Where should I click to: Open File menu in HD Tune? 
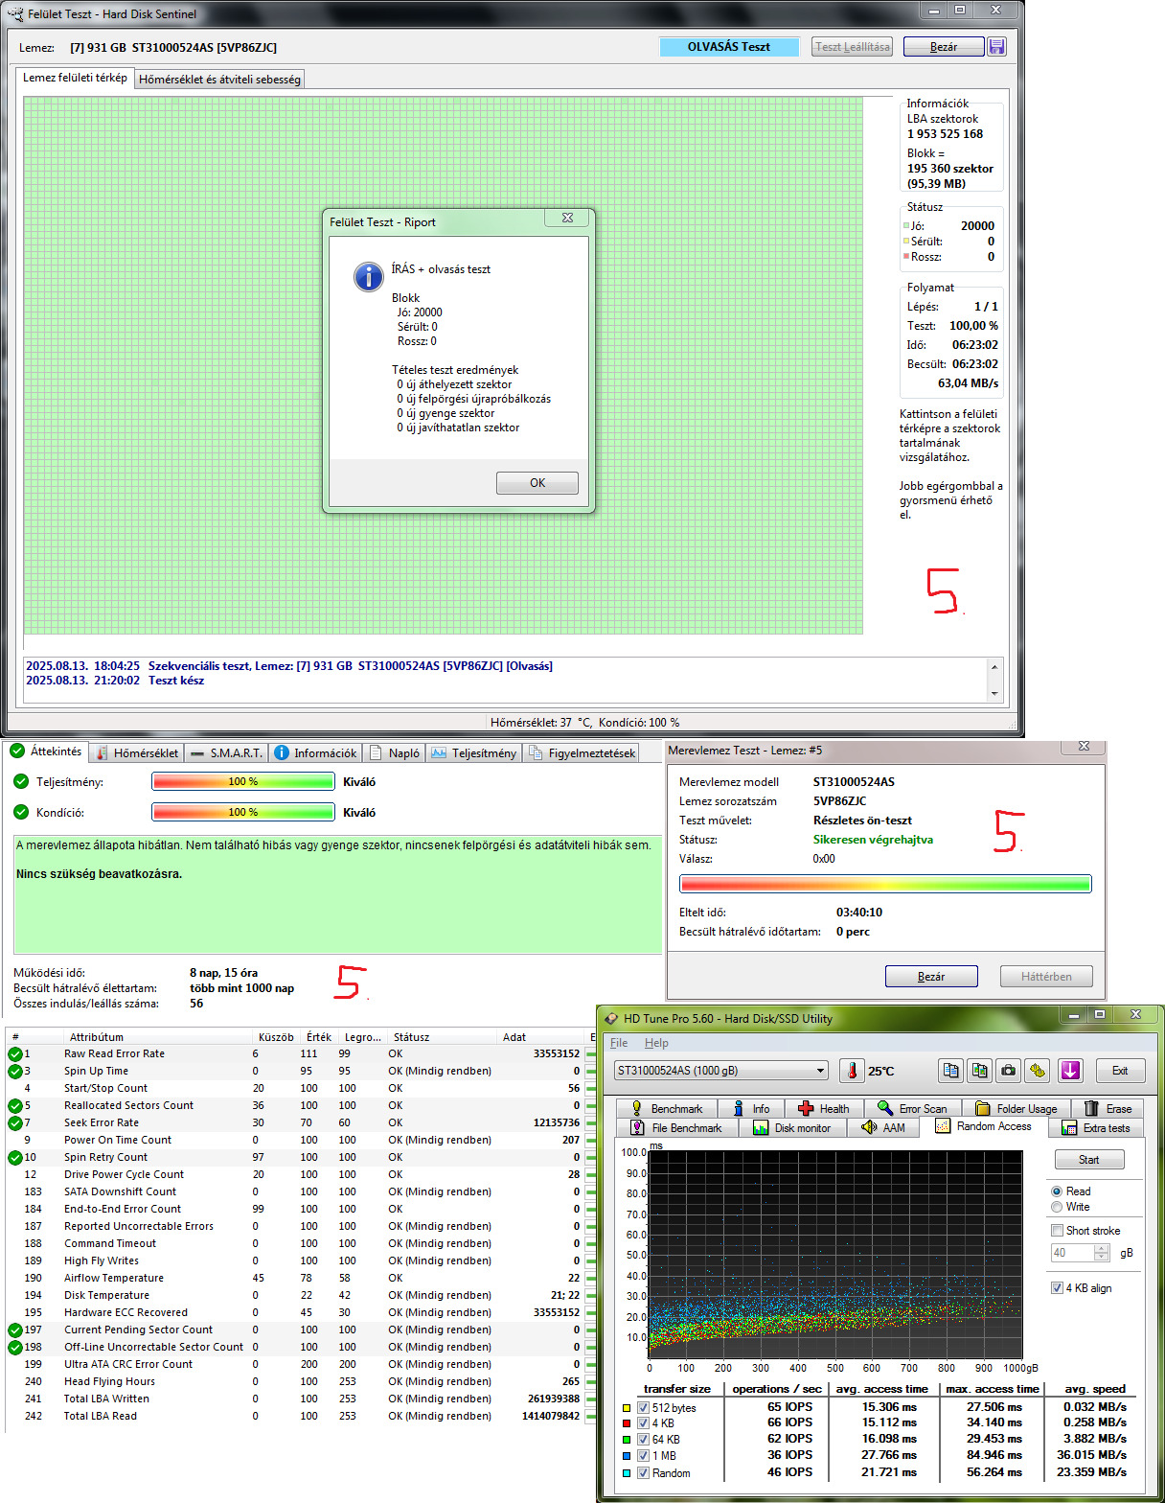(x=619, y=1043)
